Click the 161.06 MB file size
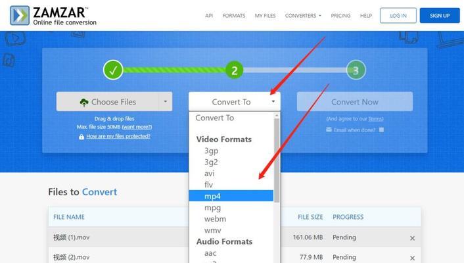 click(308, 237)
